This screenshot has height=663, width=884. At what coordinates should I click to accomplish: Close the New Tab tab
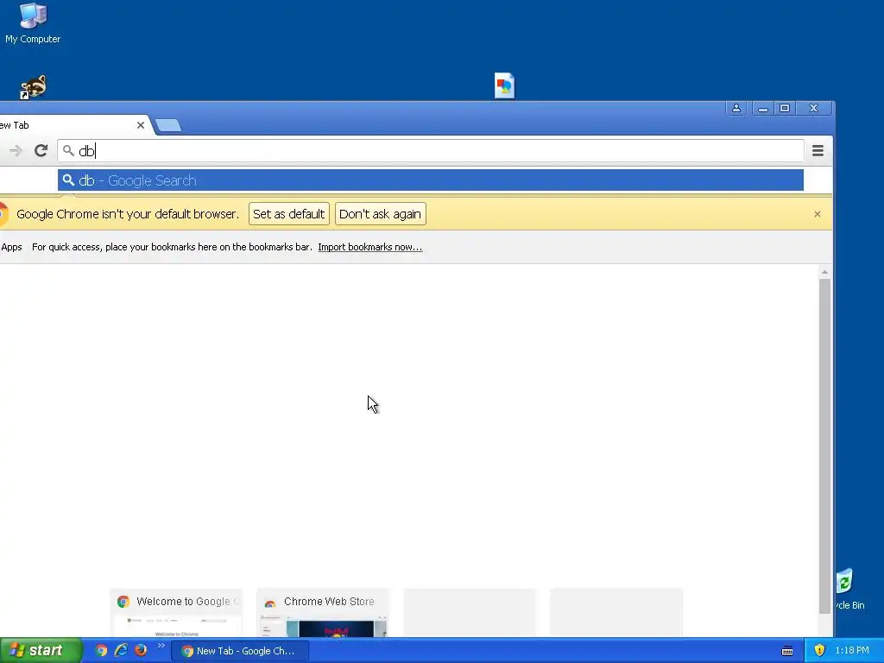141,125
